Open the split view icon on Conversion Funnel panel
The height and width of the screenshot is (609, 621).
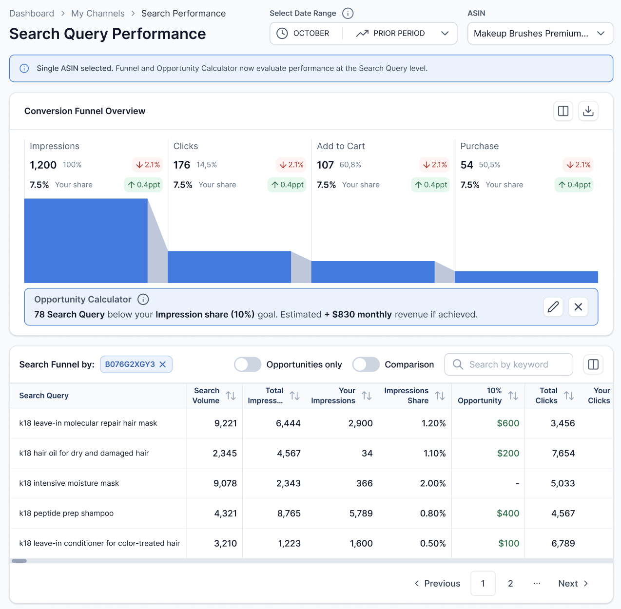[563, 111]
